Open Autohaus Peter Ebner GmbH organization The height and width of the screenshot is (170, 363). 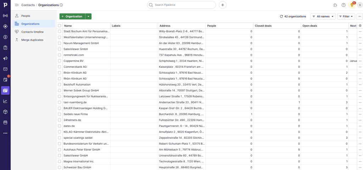click(82, 149)
